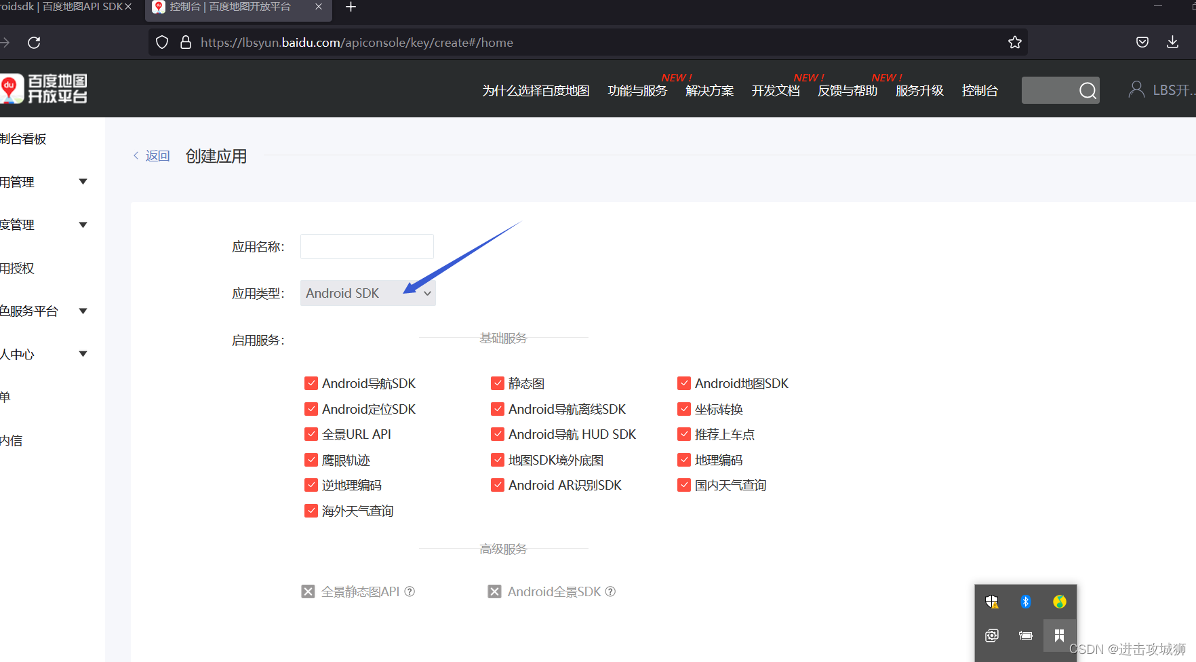Open 内信 in the sidebar
This screenshot has width=1196, height=662.
coord(11,441)
